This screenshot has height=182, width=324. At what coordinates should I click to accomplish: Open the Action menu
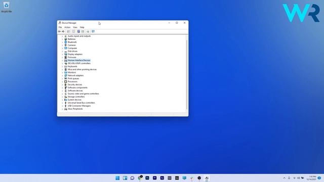click(67, 27)
